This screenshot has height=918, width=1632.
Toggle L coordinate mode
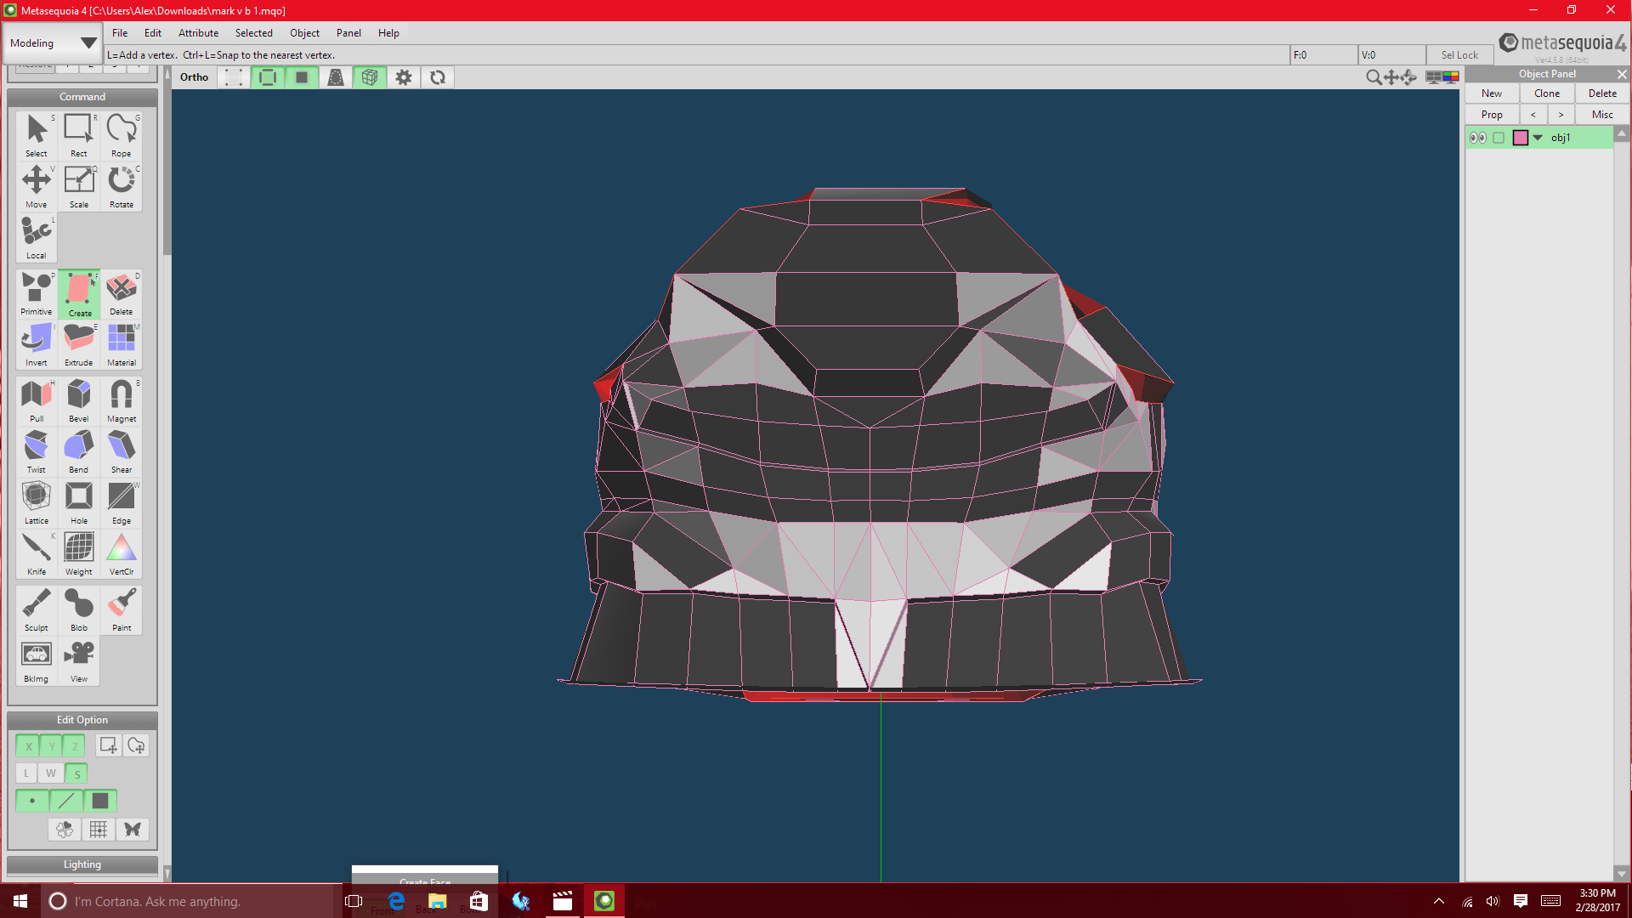[27, 773]
